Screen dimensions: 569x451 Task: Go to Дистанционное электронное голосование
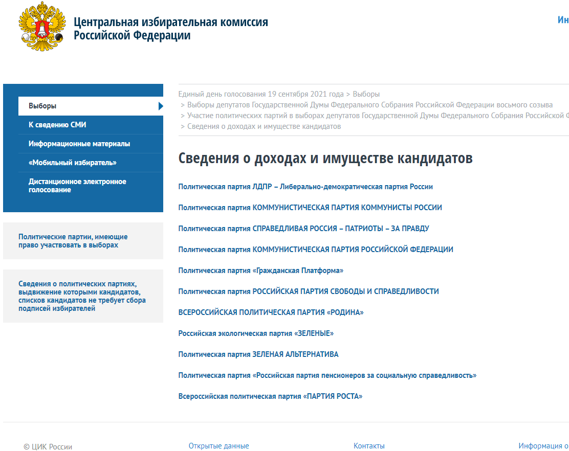(91, 186)
